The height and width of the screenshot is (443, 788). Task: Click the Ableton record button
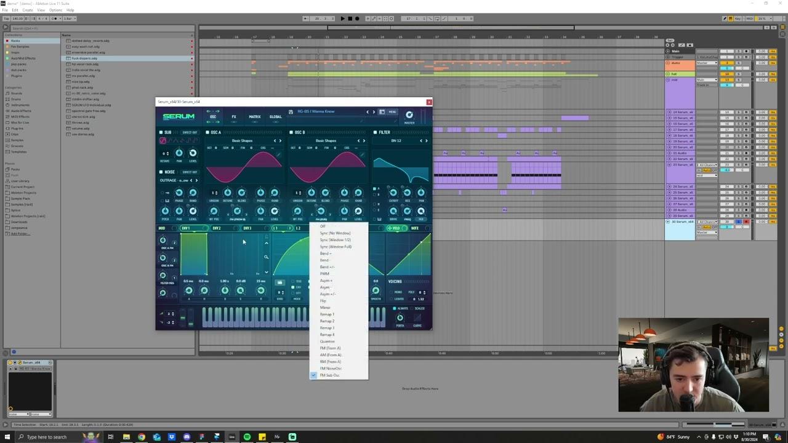pos(356,18)
